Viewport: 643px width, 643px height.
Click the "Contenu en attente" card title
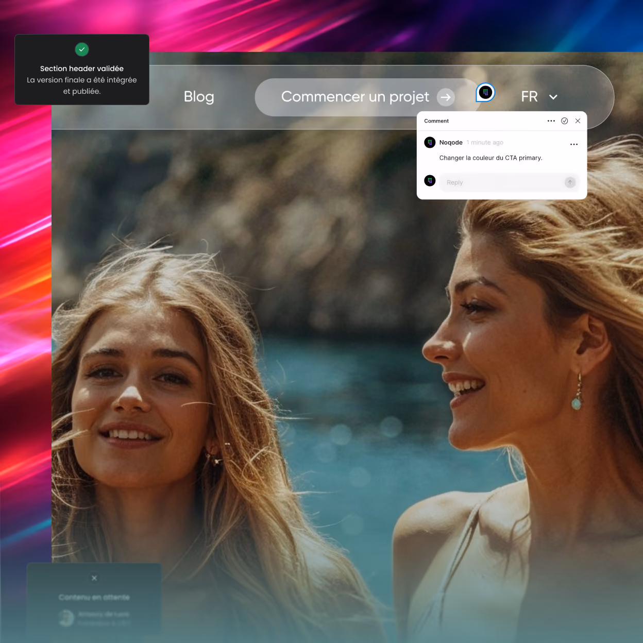[94, 597]
